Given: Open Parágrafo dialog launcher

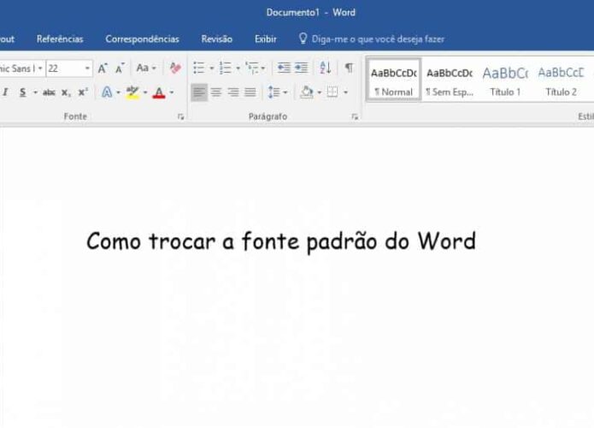Looking at the screenshot, I should (355, 117).
